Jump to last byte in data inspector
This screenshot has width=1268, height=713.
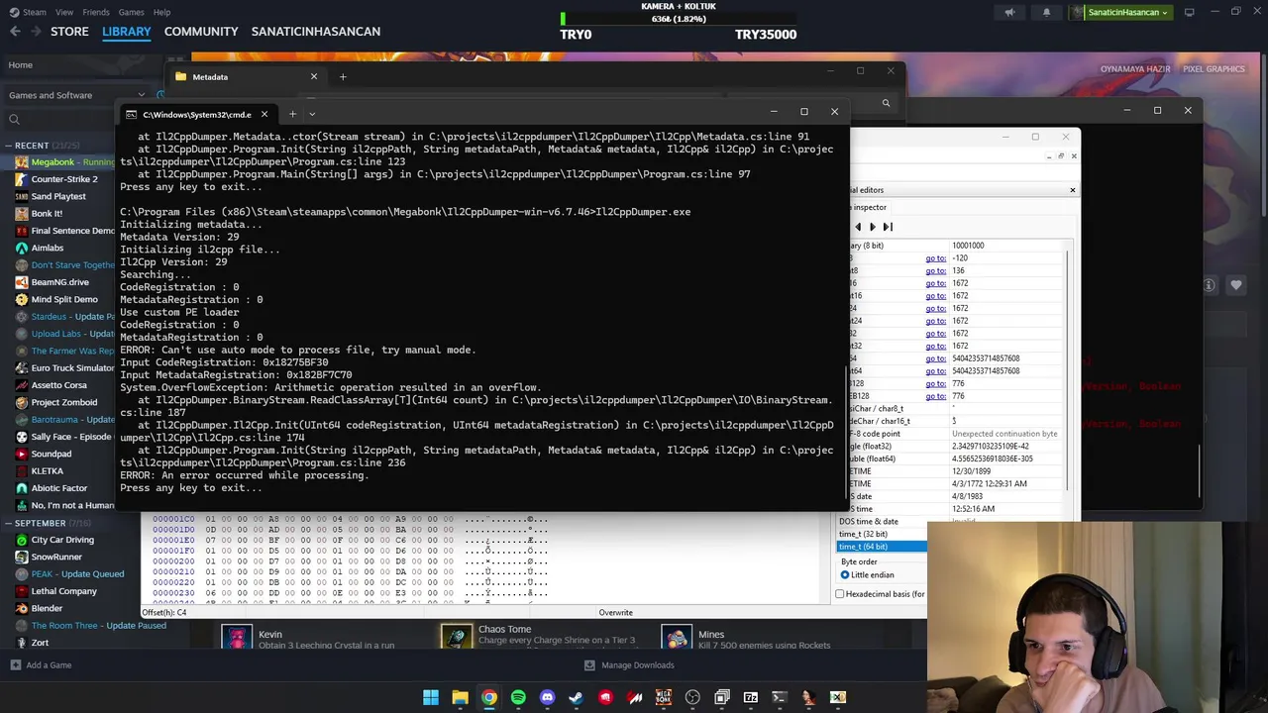[888, 227]
